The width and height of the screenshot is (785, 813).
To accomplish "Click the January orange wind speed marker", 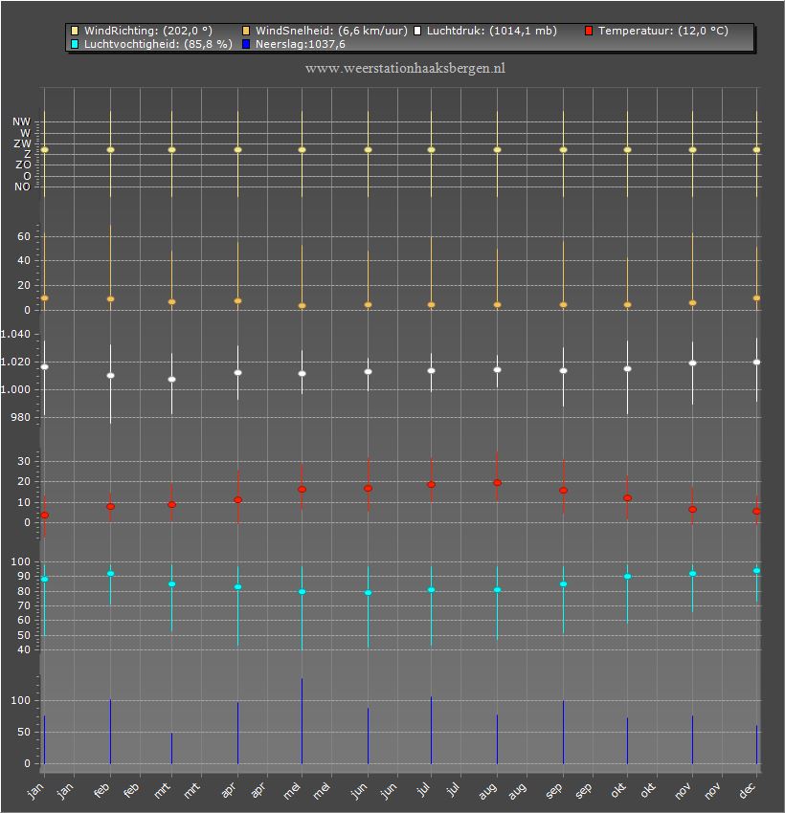I will pyautogui.click(x=45, y=298).
